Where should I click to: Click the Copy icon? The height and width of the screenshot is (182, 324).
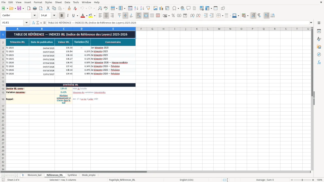tap(54, 8)
